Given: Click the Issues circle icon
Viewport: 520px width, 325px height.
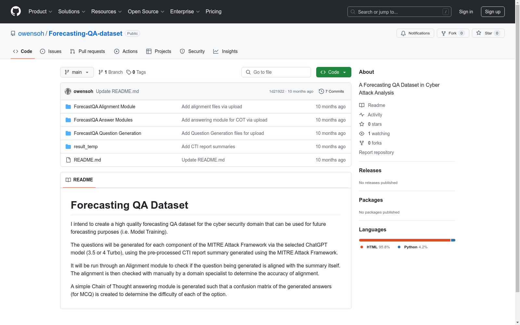Looking at the screenshot, I should [x=43, y=51].
